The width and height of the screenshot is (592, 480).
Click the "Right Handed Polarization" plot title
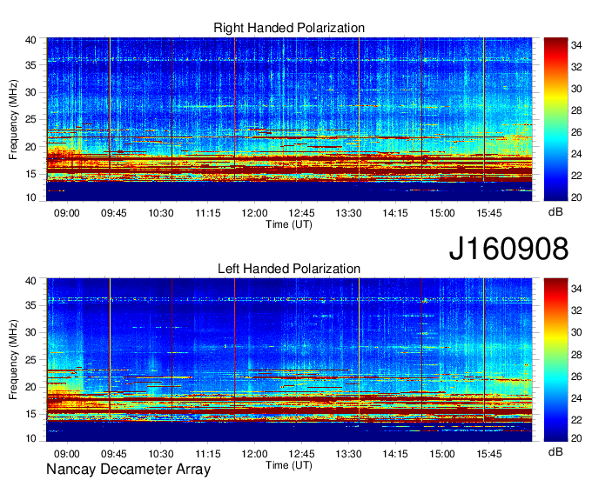[x=289, y=28]
